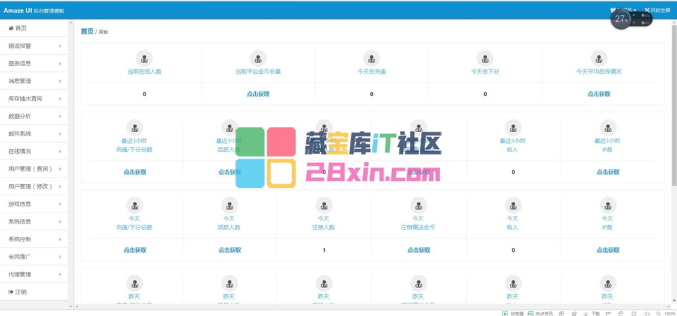677x316 pixels.
Task: Expand the 在线情况 sidebar chevron
Action: (x=60, y=151)
